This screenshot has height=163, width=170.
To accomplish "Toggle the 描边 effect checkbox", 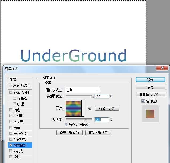I will coord(11,110).
